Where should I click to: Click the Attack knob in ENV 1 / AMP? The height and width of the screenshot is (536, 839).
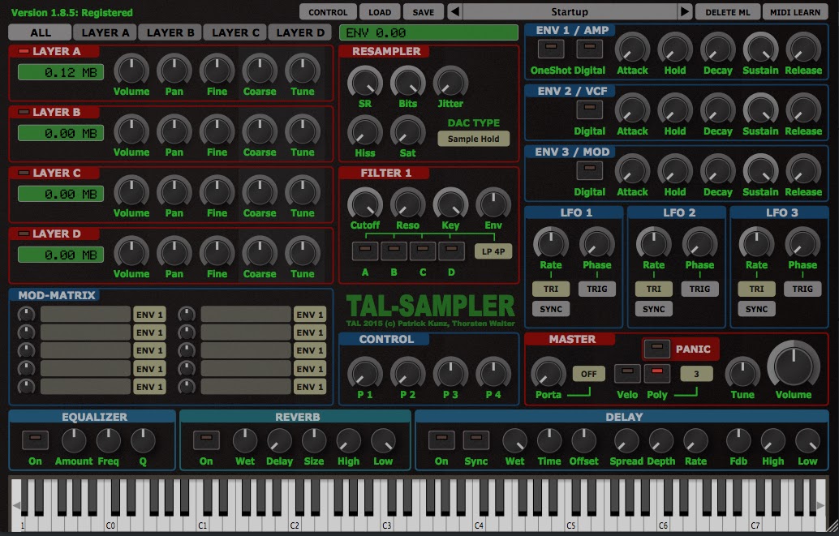[x=632, y=50]
